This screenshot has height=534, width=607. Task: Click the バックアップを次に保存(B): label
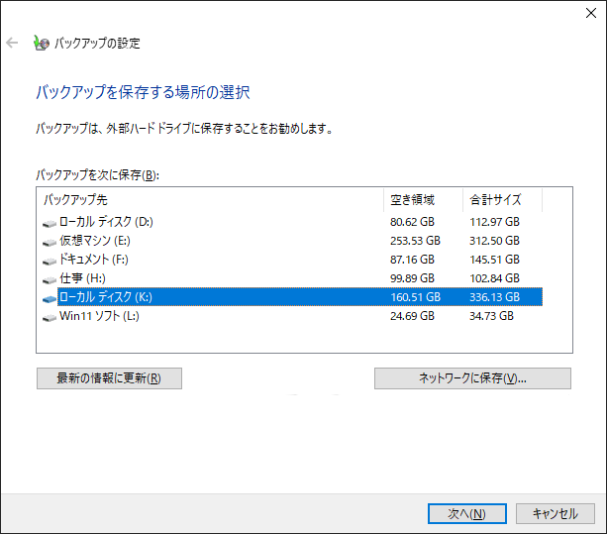[98, 175]
